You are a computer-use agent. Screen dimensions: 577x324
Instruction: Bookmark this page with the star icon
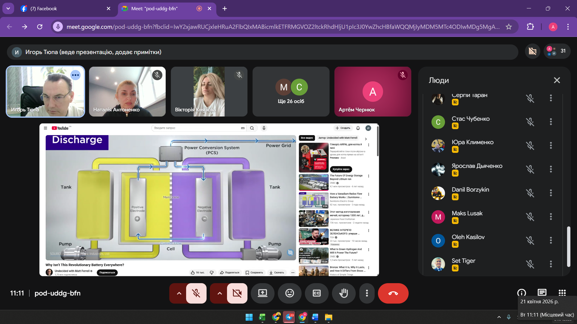(x=509, y=27)
